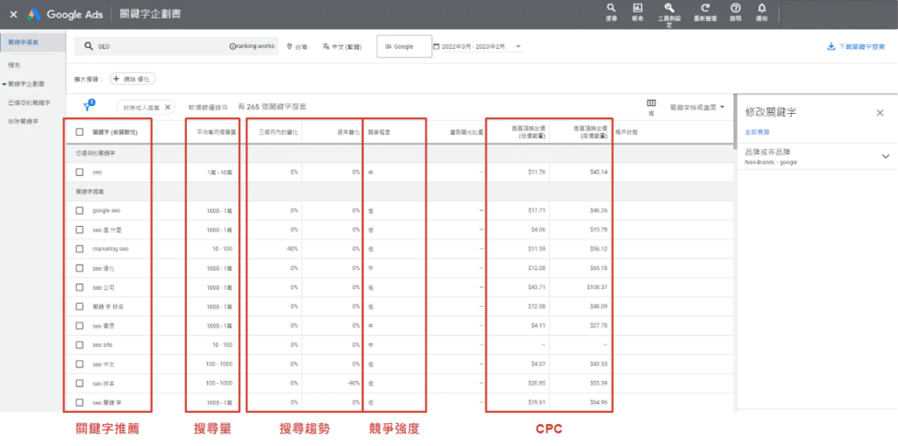Close Keyword Planner with the top-left X
Viewport: 898px width, 446px height.
tap(13, 14)
